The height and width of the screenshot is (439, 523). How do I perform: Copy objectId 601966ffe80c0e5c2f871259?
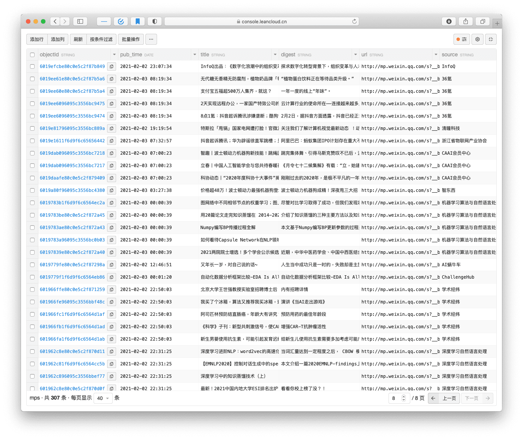click(x=112, y=290)
